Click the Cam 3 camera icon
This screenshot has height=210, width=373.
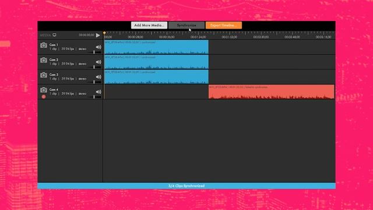click(44, 75)
